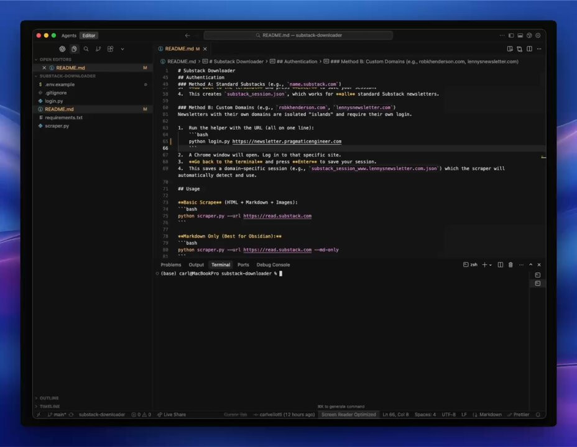Click the '## Authentication' breadcrumb

pyautogui.click(x=297, y=61)
